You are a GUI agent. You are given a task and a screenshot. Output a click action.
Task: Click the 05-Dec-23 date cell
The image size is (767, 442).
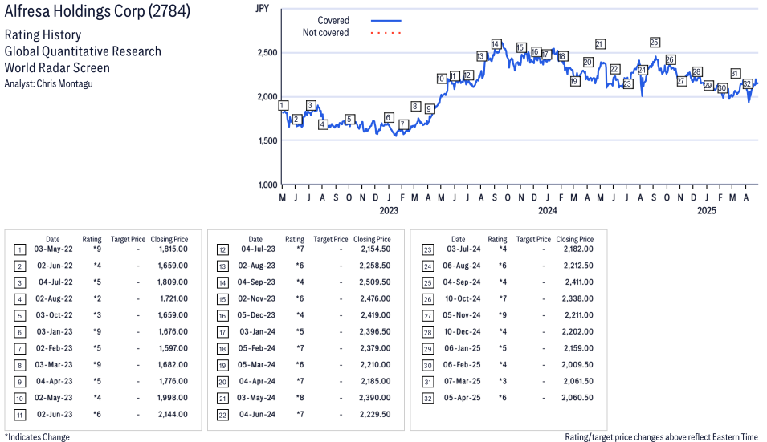[256, 315]
